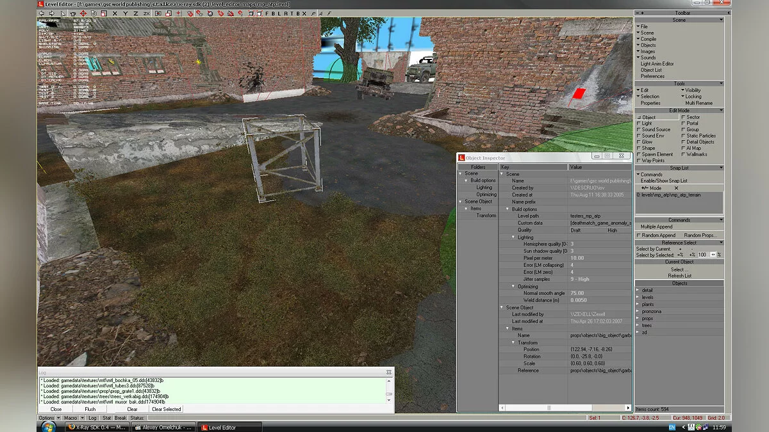The height and width of the screenshot is (432, 769).
Task: Click the Break item in status bar
Action: [120, 418]
